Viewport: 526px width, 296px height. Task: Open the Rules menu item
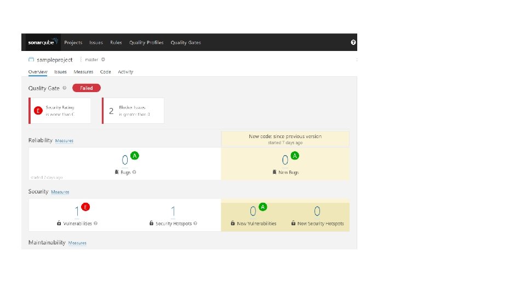[116, 43]
